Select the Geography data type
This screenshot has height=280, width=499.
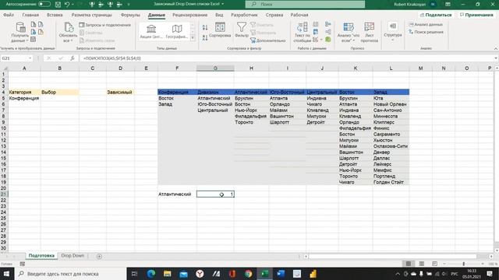(177, 32)
